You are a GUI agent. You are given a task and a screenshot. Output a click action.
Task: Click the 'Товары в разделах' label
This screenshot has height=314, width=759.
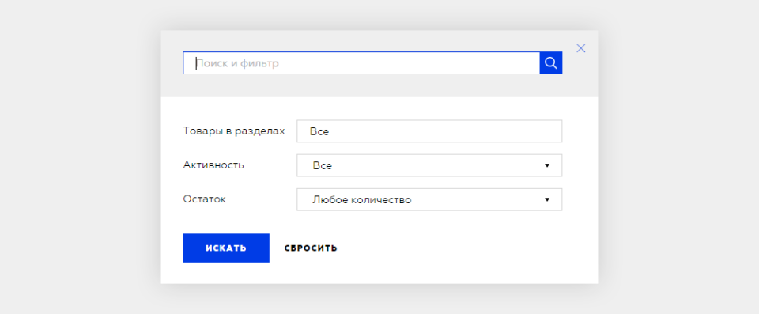click(234, 131)
